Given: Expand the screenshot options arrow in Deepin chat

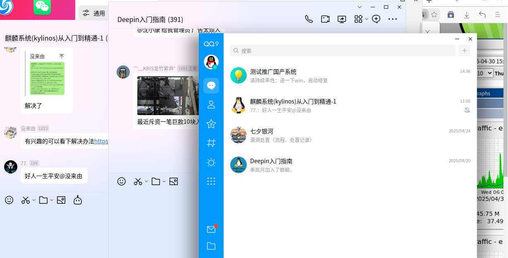Looking at the screenshot, I should tap(146, 181).
